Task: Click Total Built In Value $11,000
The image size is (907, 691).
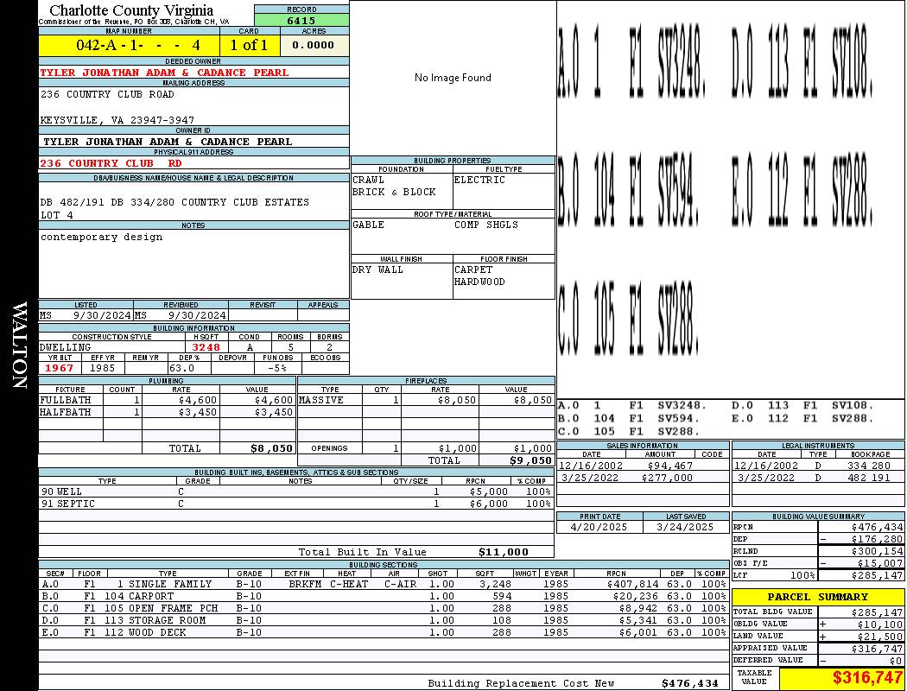Action: [x=504, y=552]
